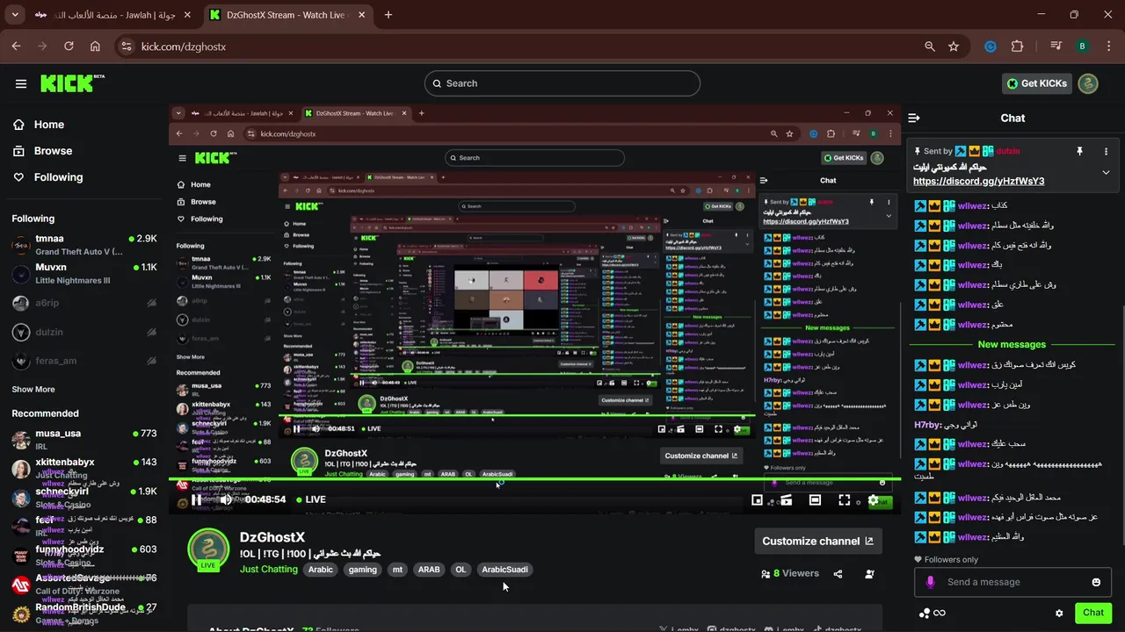The width and height of the screenshot is (1125, 632).
Task: Open the emoji picker in the chat box
Action: coord(1096,582)
